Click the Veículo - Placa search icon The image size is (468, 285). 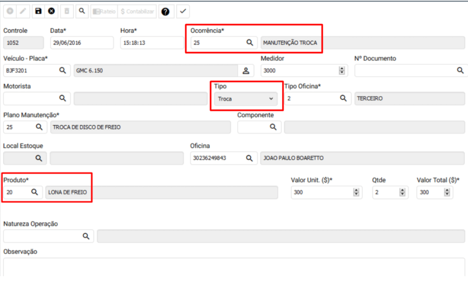[63, 70]
